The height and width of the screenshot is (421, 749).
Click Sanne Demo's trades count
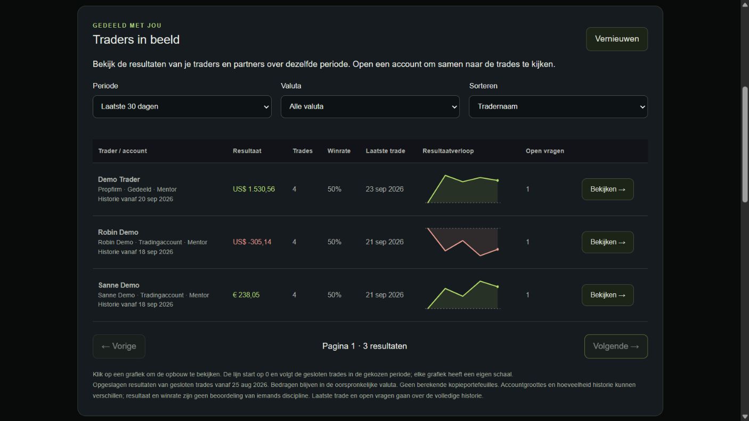(294, 295)
